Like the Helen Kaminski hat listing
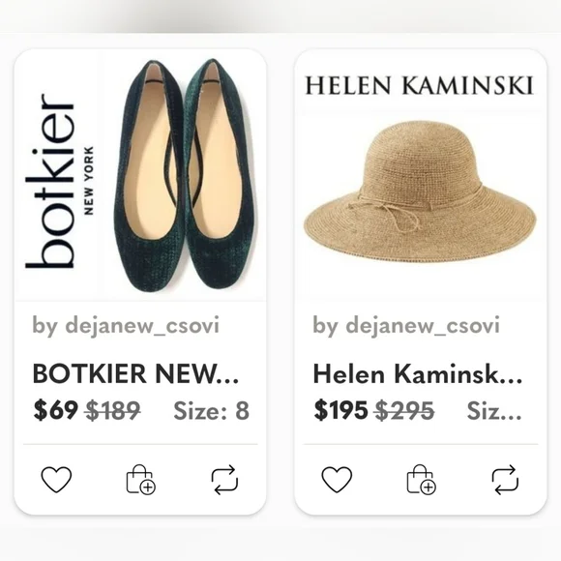The image size is (561, 561). (x=337, y=480)
